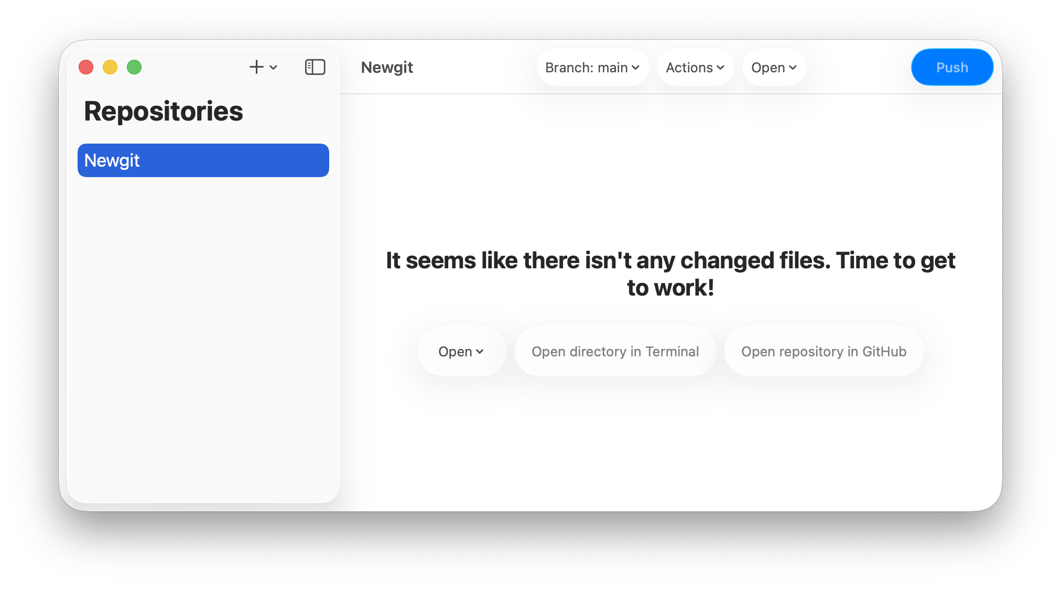Open the repository in GitHub
1061x589 pixels.
point(823,351)
